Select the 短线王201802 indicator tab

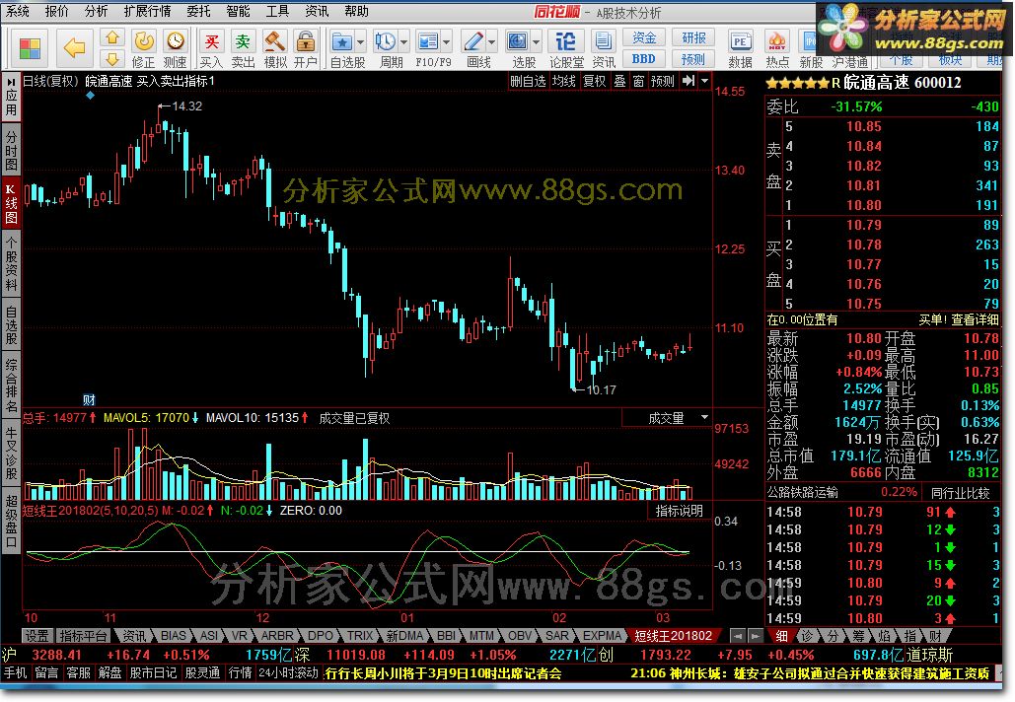pos(673,636)
